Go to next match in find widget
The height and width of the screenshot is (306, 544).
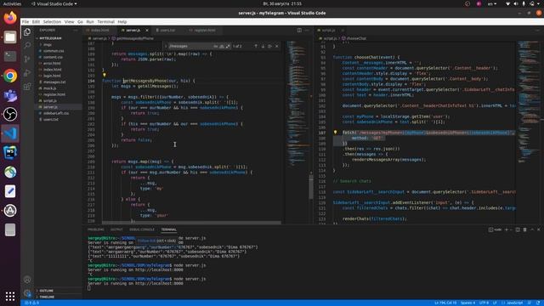coord(263,46)
